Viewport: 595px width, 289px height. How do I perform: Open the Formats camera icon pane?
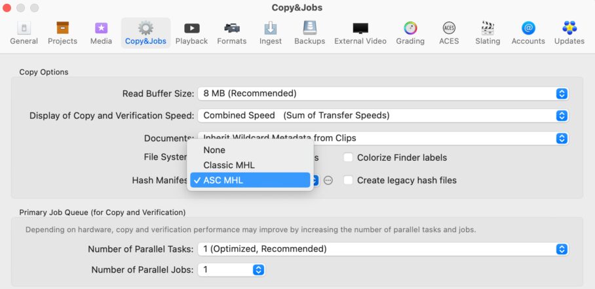click(231, 33)
